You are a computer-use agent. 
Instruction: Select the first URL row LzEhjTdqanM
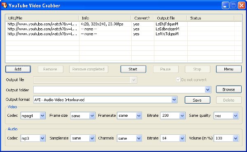point(123,24)
